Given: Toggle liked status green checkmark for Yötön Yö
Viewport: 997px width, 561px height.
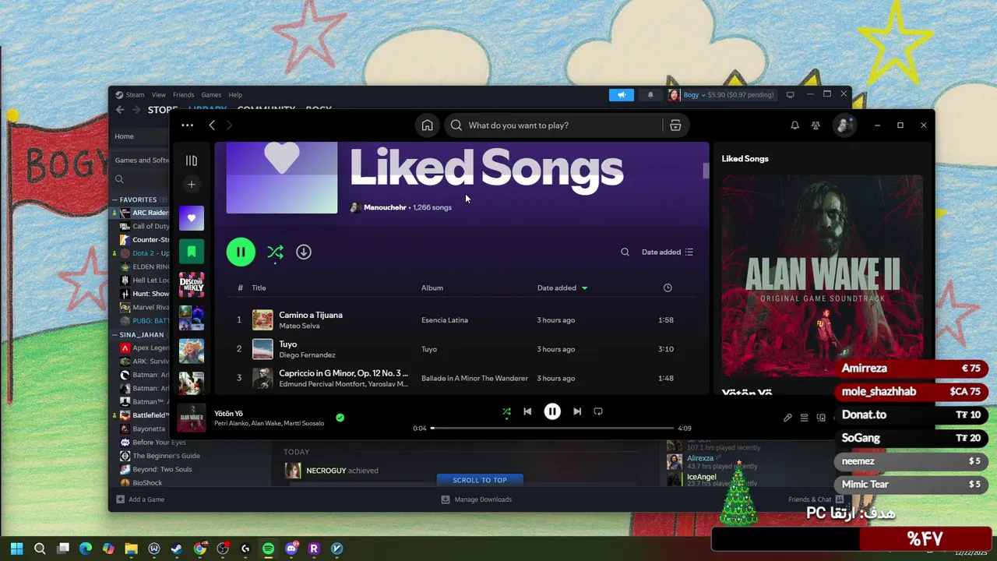Looking at the screenshot, I should point(340,418).
